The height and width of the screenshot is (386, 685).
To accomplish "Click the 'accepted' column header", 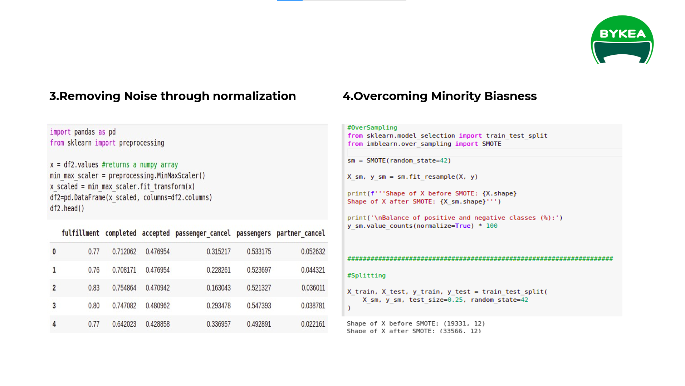I will click(x=156, y=233).
